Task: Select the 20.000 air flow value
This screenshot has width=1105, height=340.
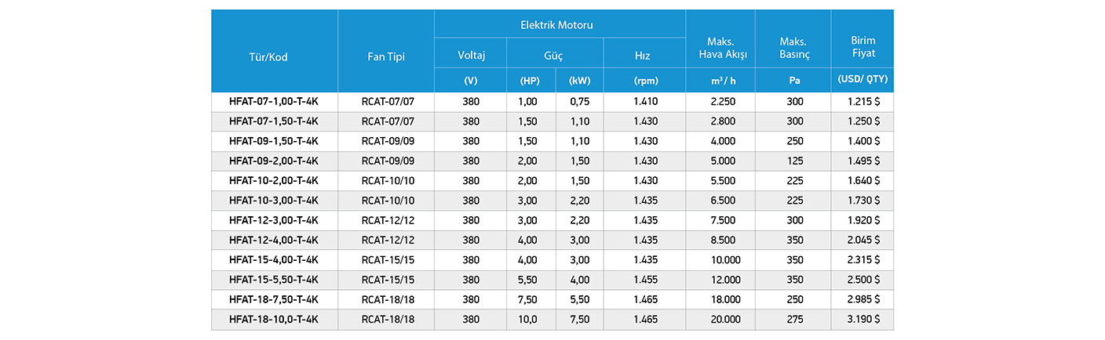Action: point(720,319)
